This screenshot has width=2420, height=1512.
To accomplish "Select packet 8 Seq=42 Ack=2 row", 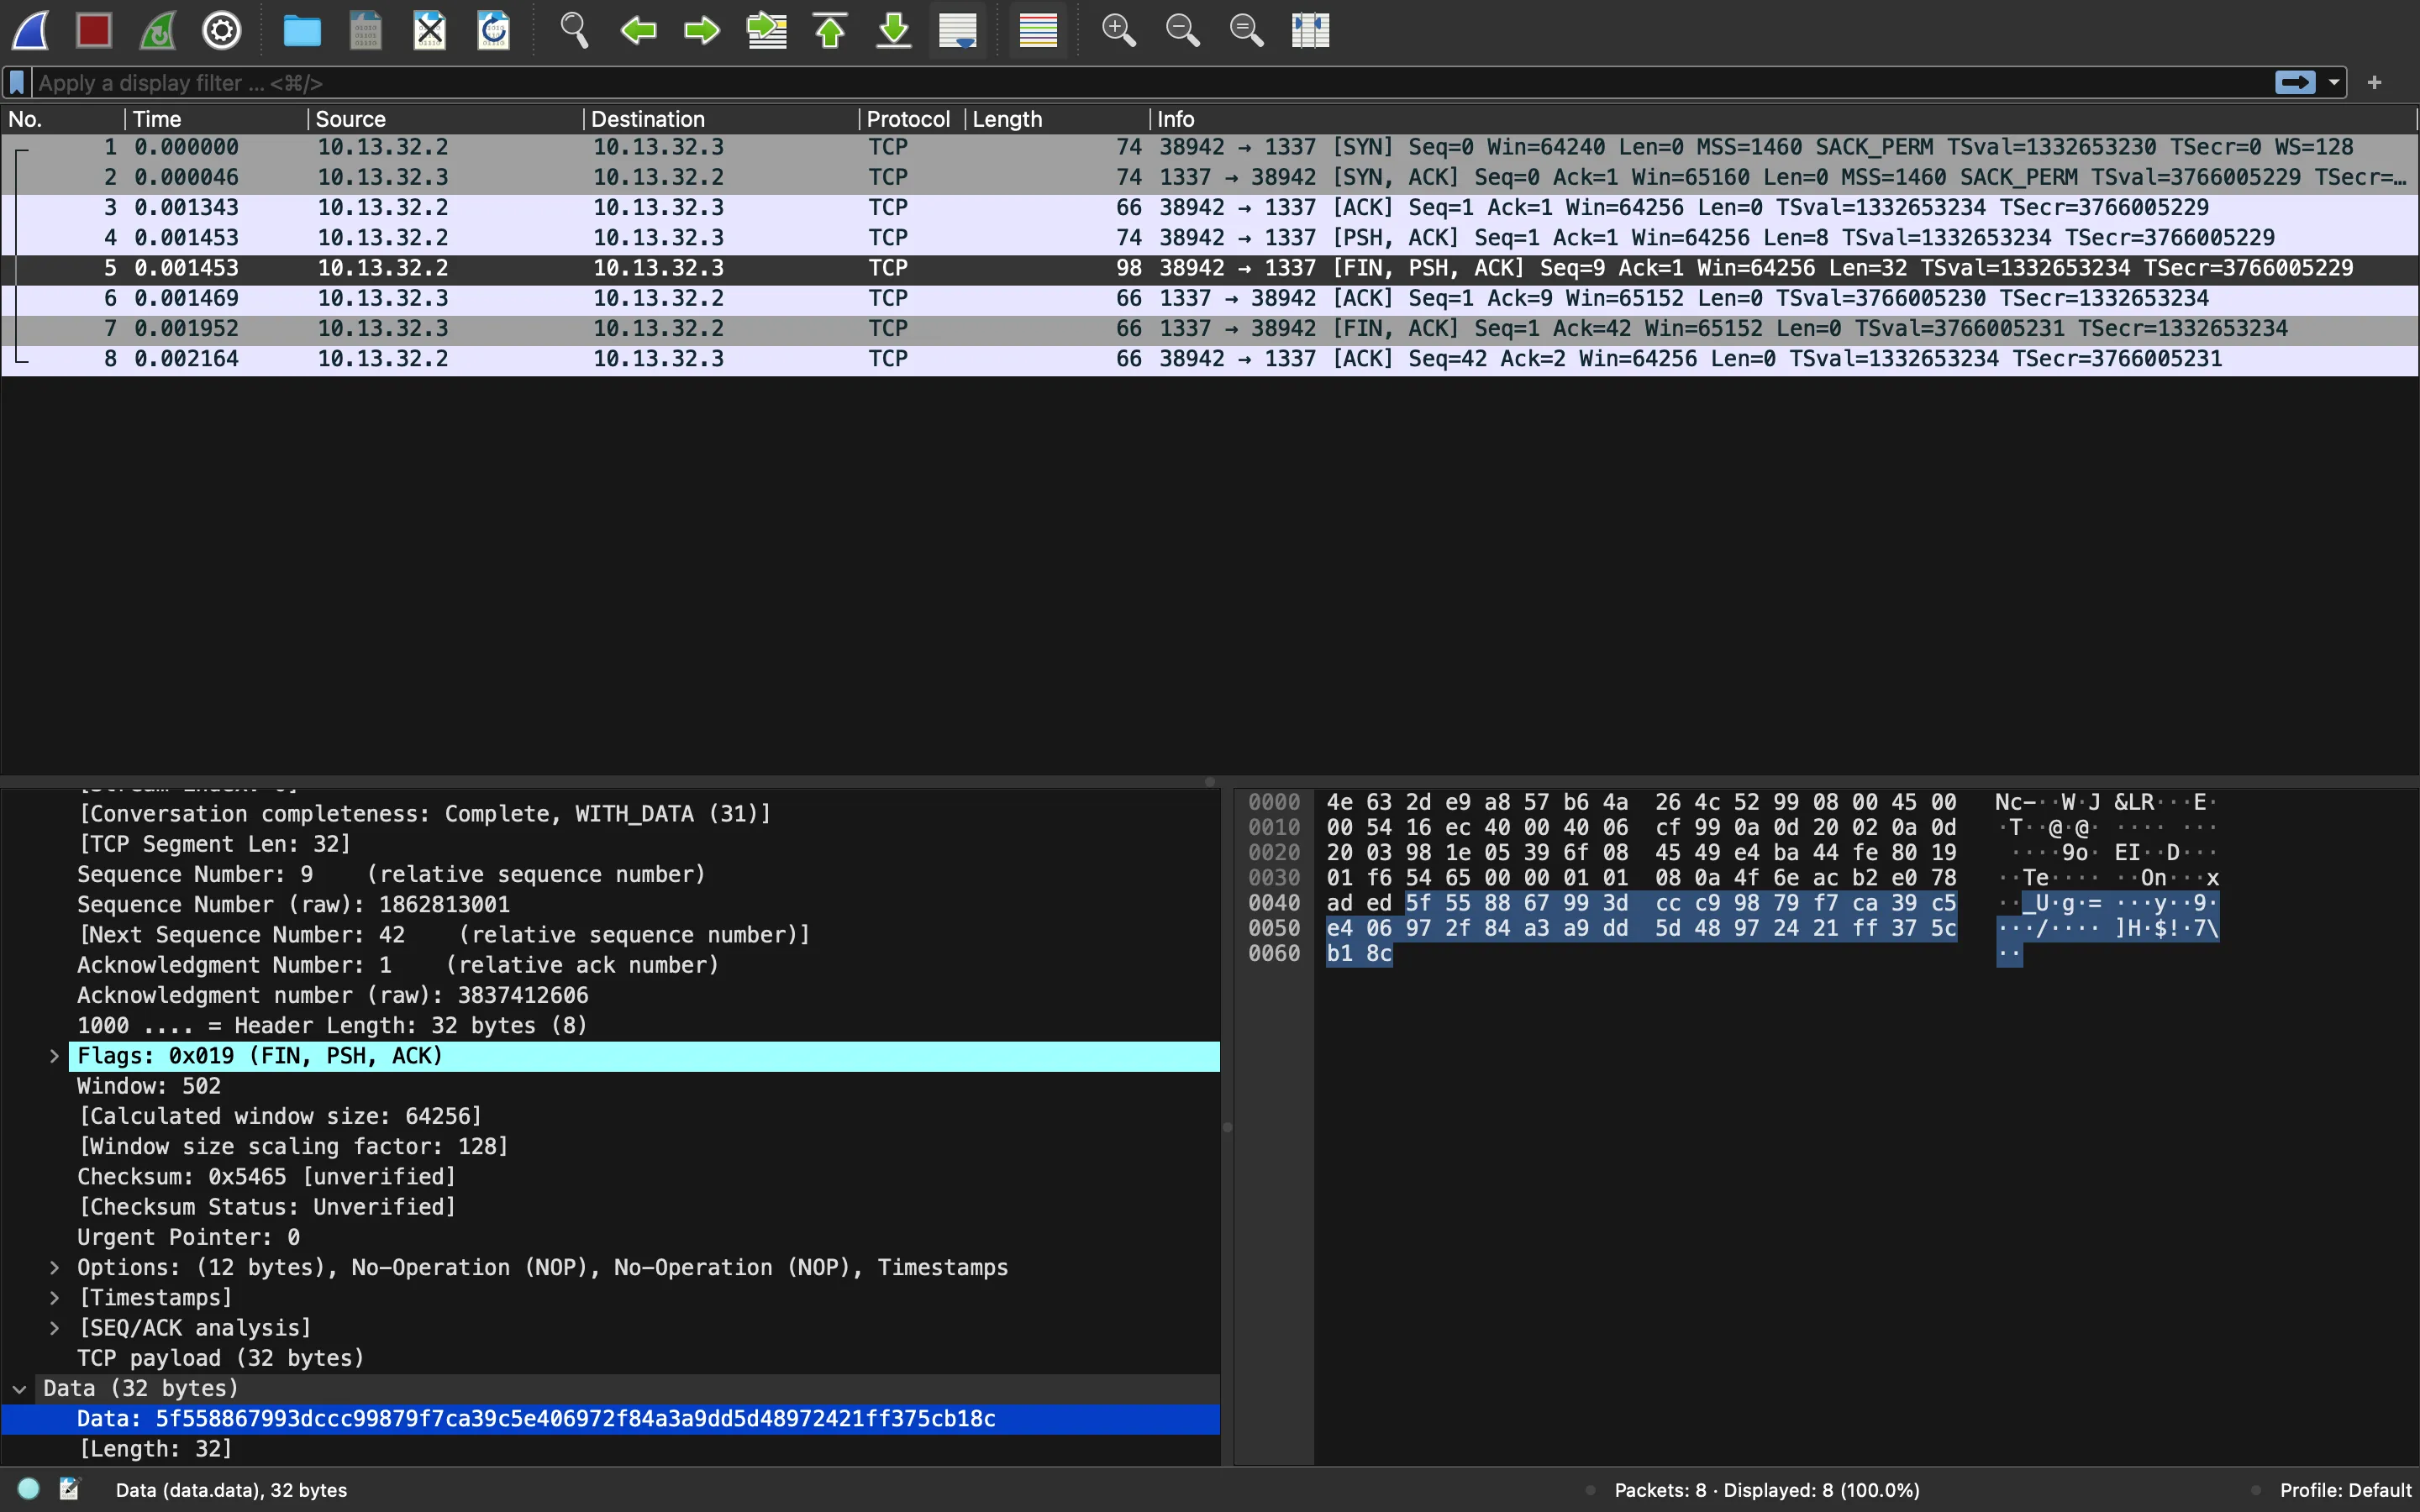I will 1210,359.
